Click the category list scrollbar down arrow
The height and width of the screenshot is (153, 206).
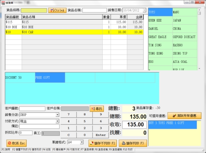pos(199,68)
